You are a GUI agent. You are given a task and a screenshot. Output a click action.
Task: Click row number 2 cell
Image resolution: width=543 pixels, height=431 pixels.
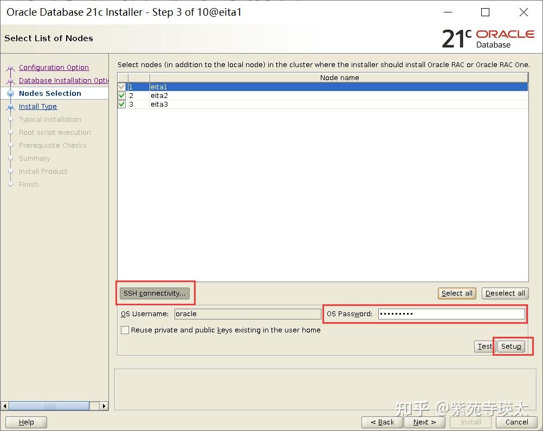click(x=139, y=95)
